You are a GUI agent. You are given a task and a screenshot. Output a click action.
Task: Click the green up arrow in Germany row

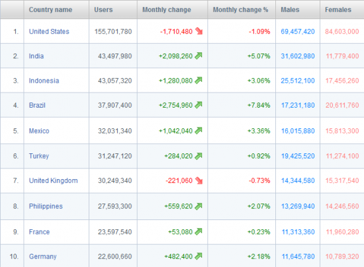199,256
